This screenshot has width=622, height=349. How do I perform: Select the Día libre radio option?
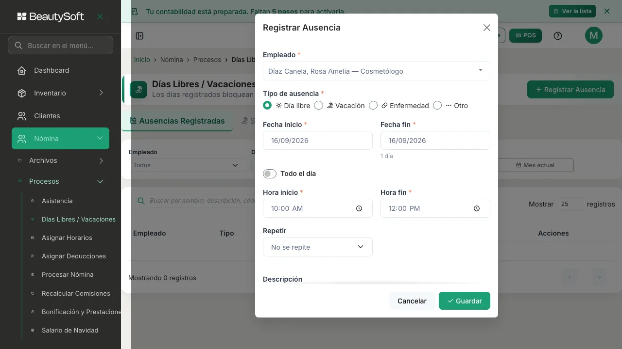[267, 105]
